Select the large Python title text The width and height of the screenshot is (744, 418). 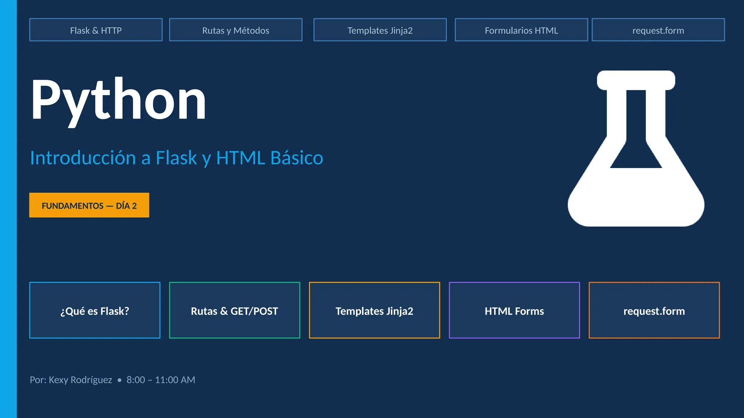click(118, 100)
